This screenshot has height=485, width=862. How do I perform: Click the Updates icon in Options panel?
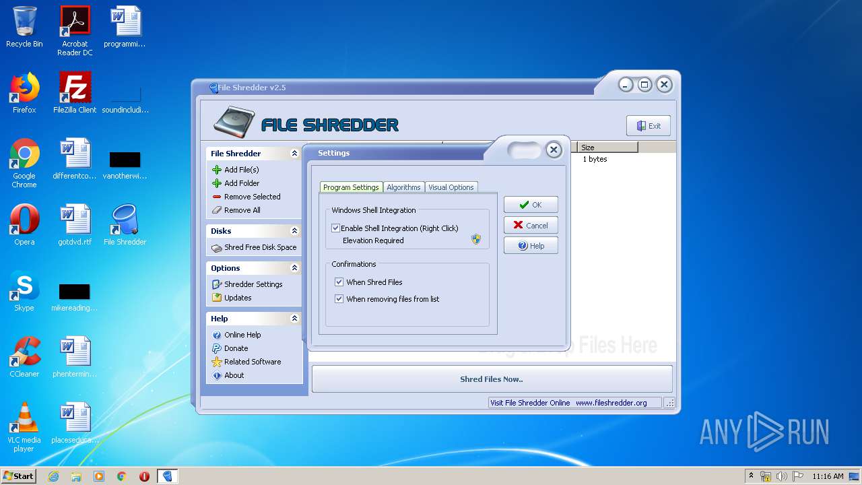(217, 298)
